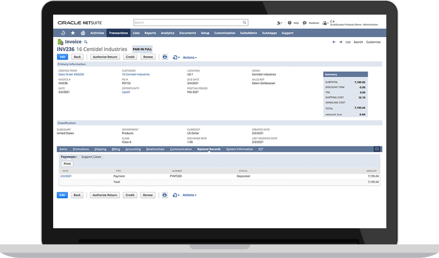Screen dimensions: 439x258
Task: Toggle the subtab layout icon
Action: 377,149
